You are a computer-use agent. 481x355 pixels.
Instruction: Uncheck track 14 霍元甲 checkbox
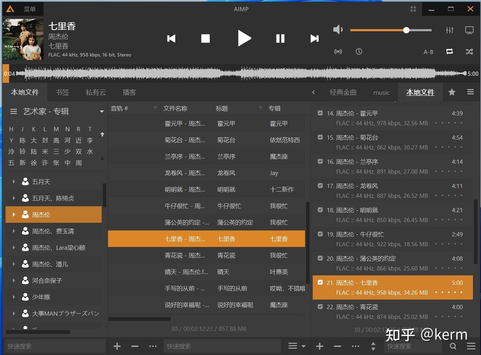320,113
